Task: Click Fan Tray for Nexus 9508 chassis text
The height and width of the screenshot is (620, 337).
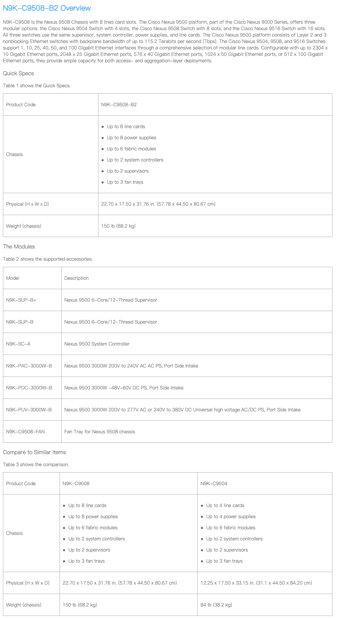Action: (x=100, y=432)
